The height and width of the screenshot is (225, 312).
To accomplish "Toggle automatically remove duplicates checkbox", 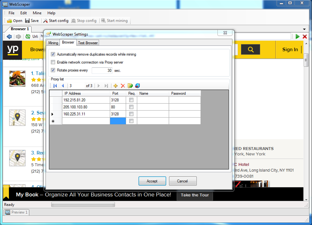I will pos(53,54).
